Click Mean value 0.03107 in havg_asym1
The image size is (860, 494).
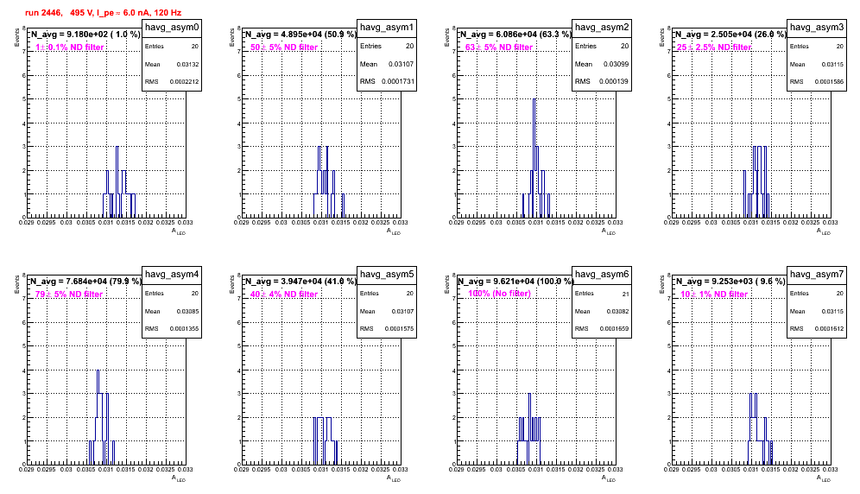(402, 64)
